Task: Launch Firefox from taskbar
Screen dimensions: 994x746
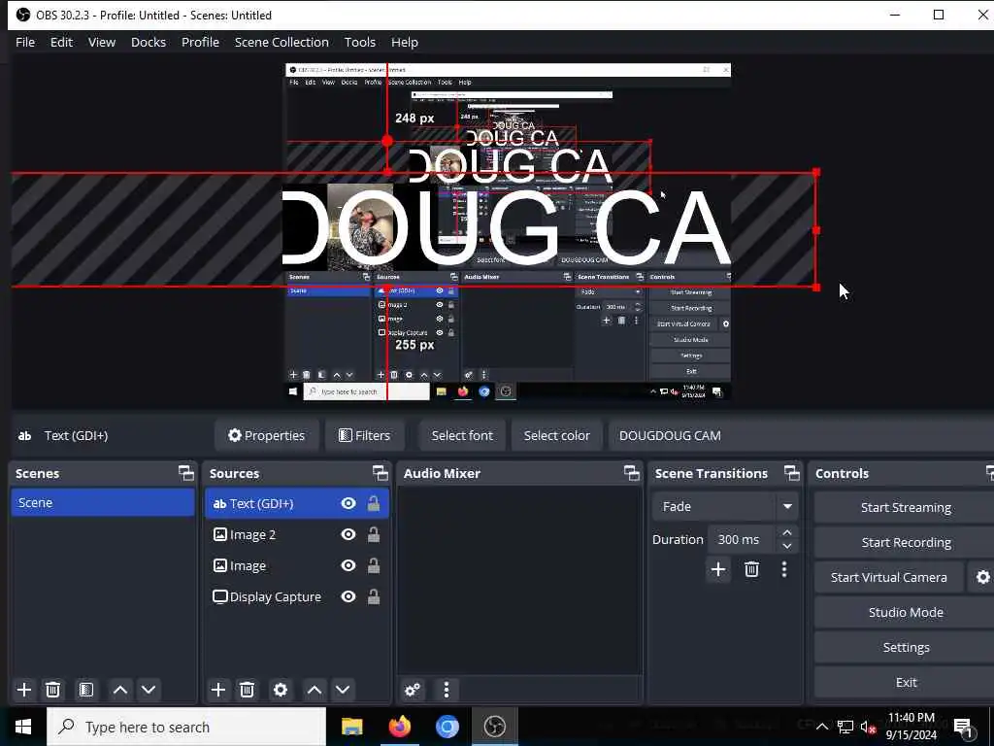Action: (x=399, y=727)
